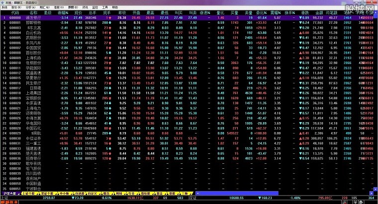Sort by the 涨幅% column header
This screenshot has height=204, width=378.
(x=63, y=12)
